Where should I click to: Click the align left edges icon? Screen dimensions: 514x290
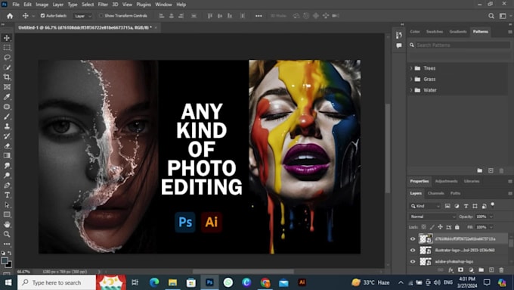coord(161,16)
